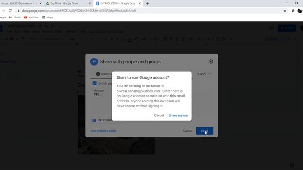Open the Gmail bookmark
This screenshot has height=170, width=303.
coord(15,17)
